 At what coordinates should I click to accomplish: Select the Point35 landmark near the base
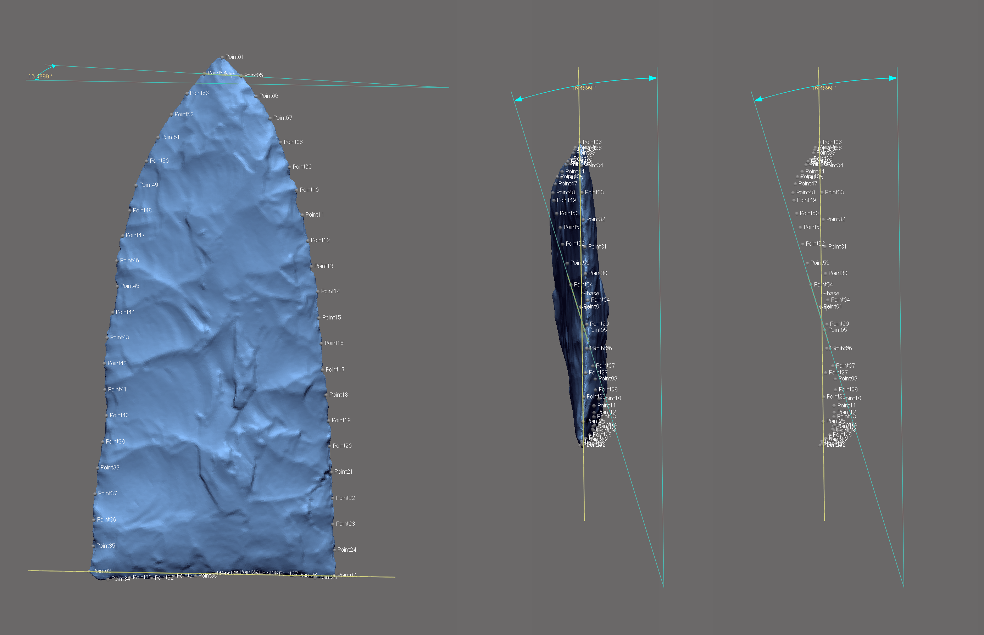tap(93, 546)
